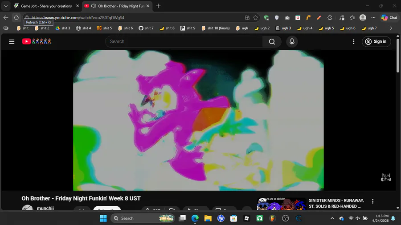This screenshot has height=225, width=401.
Task: Focus the YouTube search box
Action: 184,42
